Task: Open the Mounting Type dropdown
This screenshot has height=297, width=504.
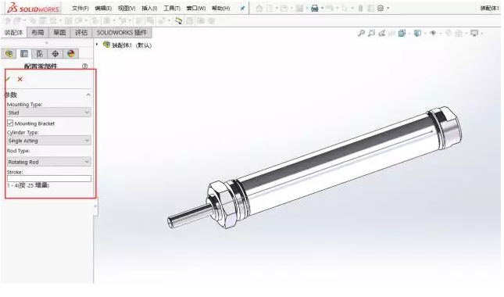Action: coord(49,113)
